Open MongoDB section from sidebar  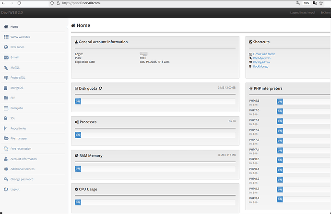click(x=17, y=88)
